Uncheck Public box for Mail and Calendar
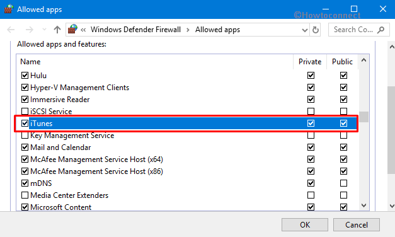 (343, 147)
